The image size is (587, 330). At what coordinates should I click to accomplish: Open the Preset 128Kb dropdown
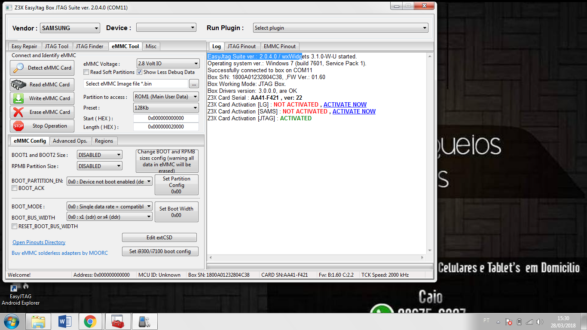pyautogui.click(x=166, y=108)
